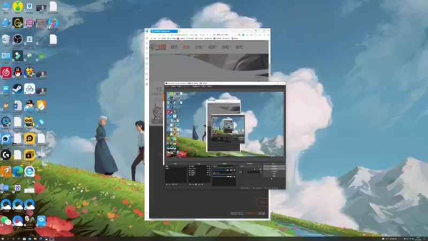Screen dimensions: 428x241
Task: Open the Word document on the desktop
Action: point(18,106)
